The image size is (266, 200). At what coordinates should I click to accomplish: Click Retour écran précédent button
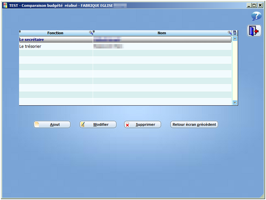click(194, 124)
